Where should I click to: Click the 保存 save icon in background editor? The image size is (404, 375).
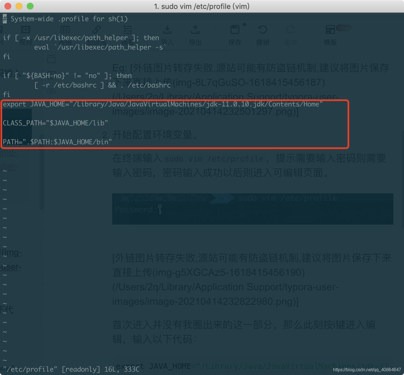(235, 30)
